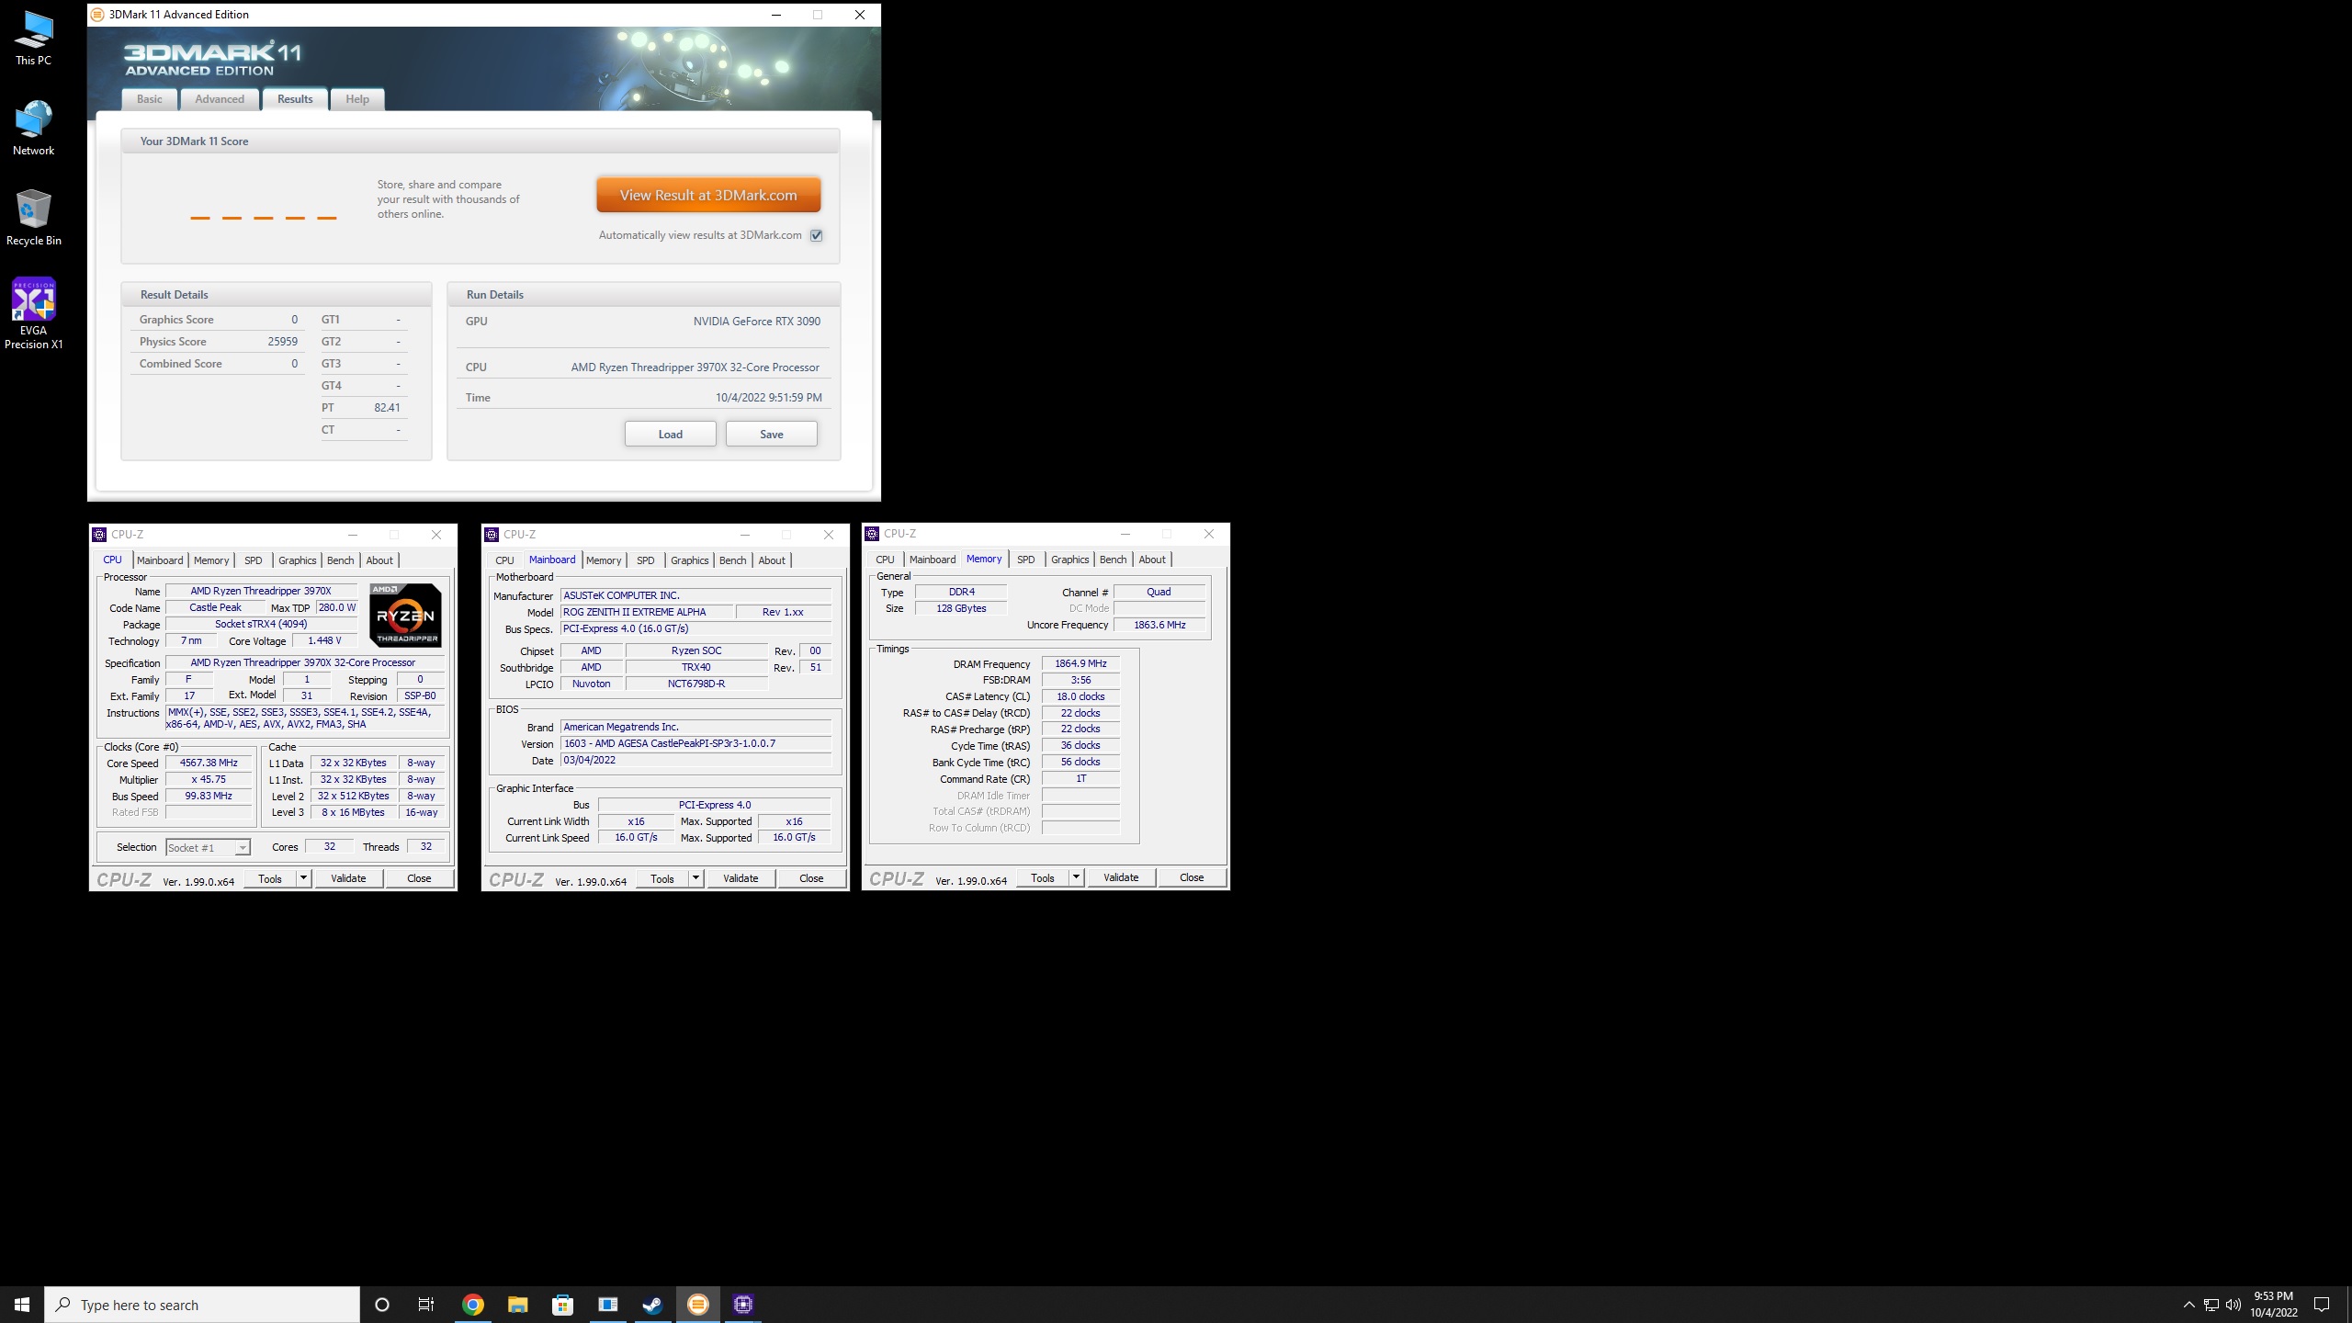The width and height of the screenshot is (2352, 1323).
Task: Click Validate in the Memory CPU-Z window
Action: pos(1121,877)
